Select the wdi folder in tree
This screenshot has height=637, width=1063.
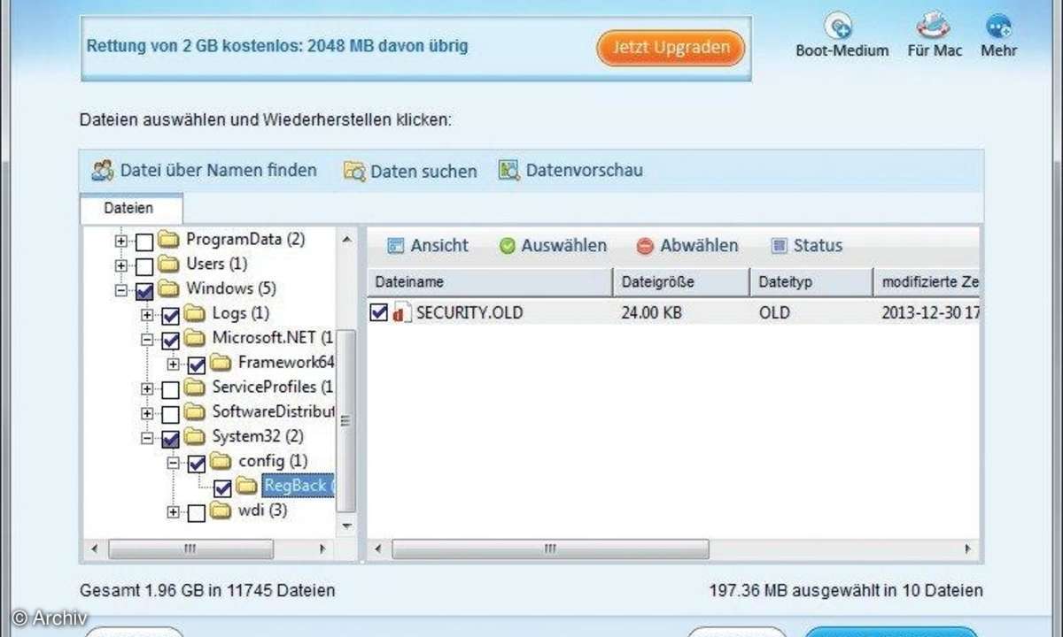[x=263, y=510]
